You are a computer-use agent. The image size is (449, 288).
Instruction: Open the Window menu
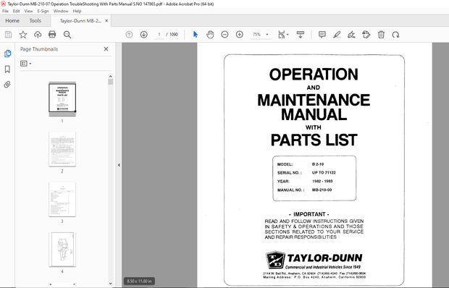(x=61, y=11)
